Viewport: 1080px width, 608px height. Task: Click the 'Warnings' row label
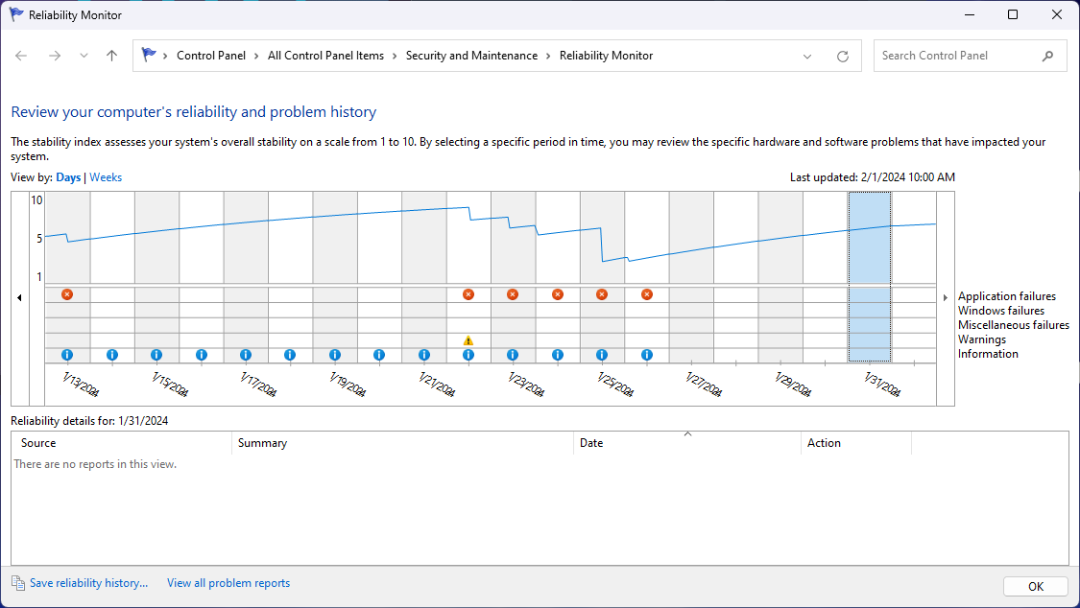(x=981, y=339)
